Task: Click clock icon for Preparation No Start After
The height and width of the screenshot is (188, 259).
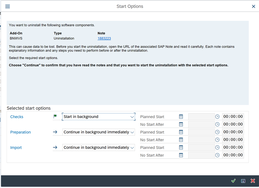Action: coord(217,140)
